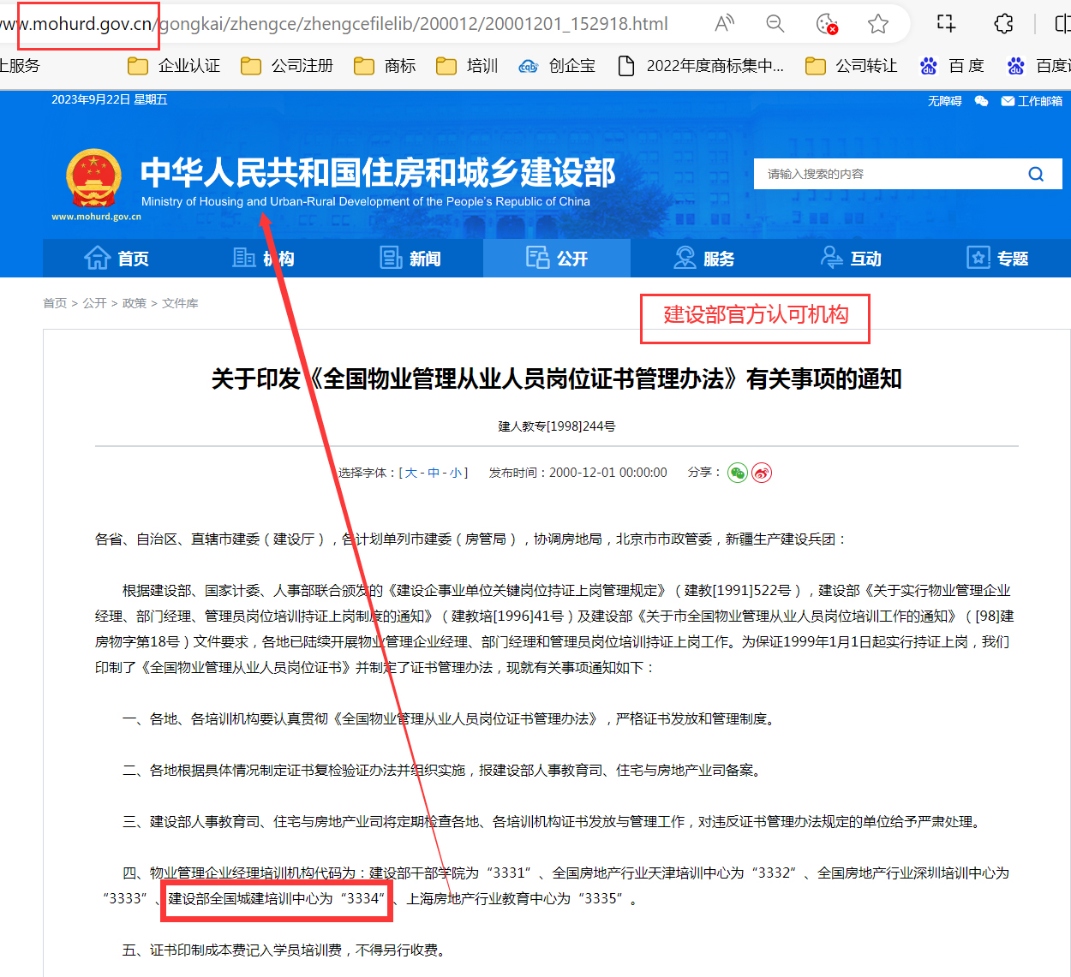This screenshot has height=977, width=1071.
Task: Click the read aloud icon in address bar
Action: [x=725, y=24]
